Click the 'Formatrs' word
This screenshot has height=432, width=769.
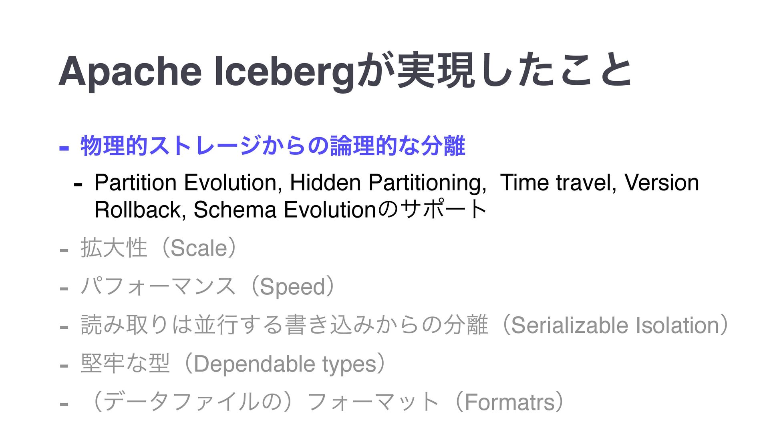tap(509, 402)
